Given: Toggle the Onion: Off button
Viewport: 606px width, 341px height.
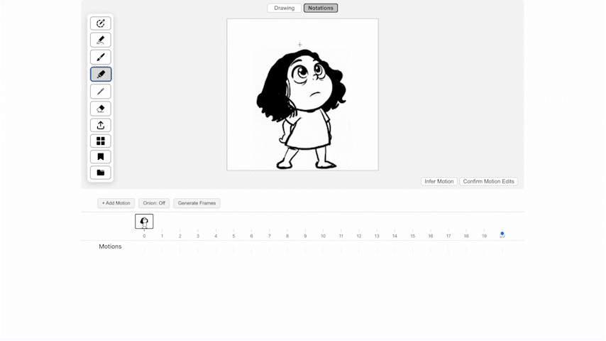Looking at the screenshot, I should (154, 203).
